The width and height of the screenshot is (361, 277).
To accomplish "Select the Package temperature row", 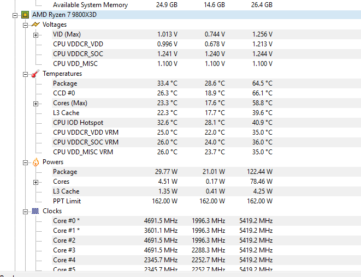I will (x=206, y=83).
